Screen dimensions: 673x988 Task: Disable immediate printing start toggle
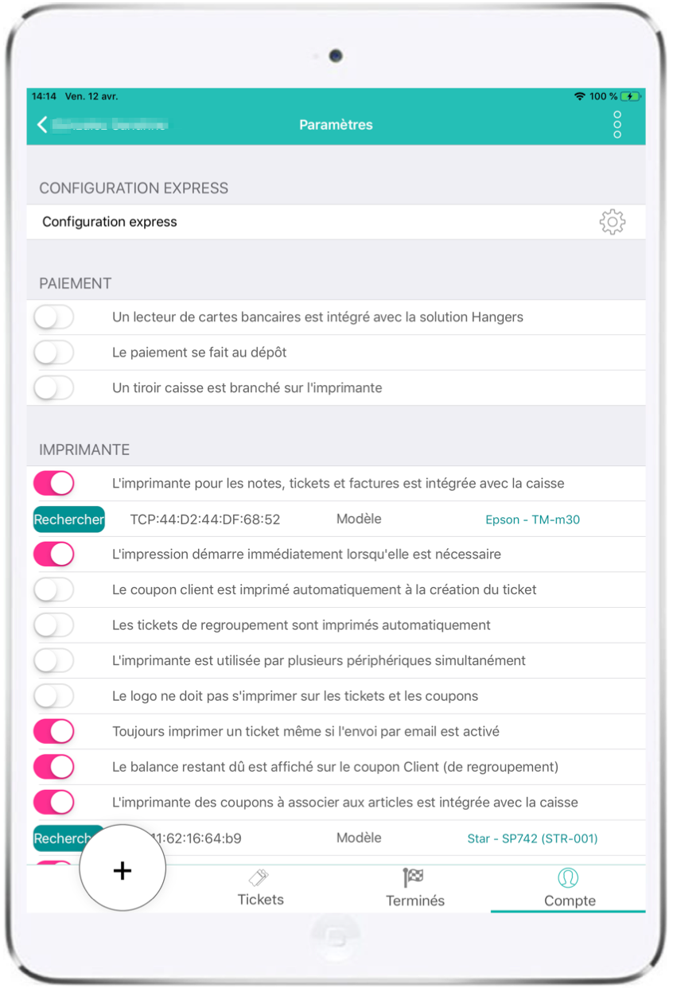click(x=53, y=554)
